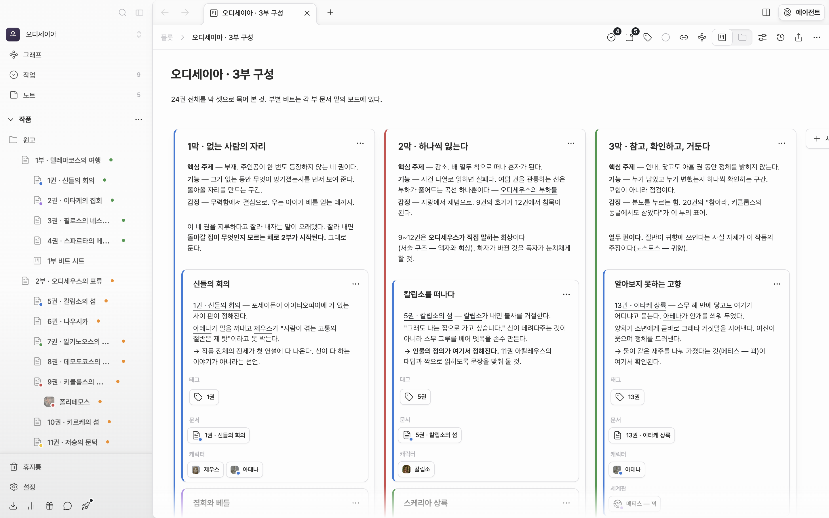Click the download import icon at bottom

tap(13, 506)
